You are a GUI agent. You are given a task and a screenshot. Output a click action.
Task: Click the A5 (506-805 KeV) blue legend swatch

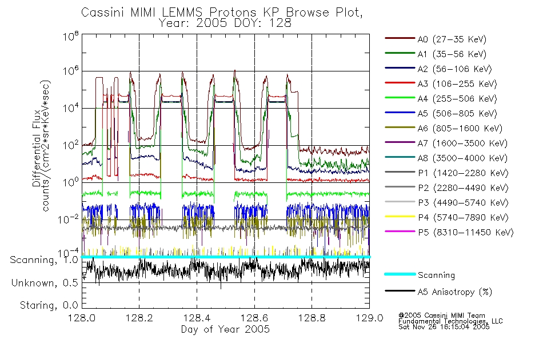(x=400, y=113)
